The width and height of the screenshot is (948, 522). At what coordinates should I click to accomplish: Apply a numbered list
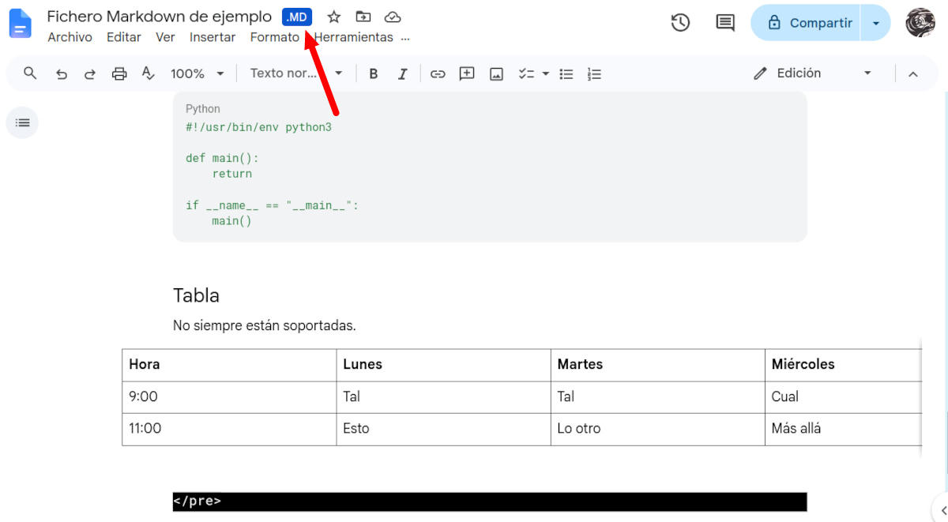(595, 73)
